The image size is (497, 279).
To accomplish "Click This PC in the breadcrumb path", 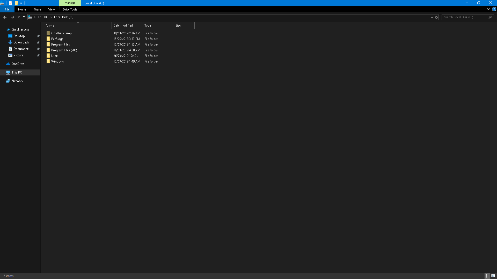I will (x=43, y=17).
